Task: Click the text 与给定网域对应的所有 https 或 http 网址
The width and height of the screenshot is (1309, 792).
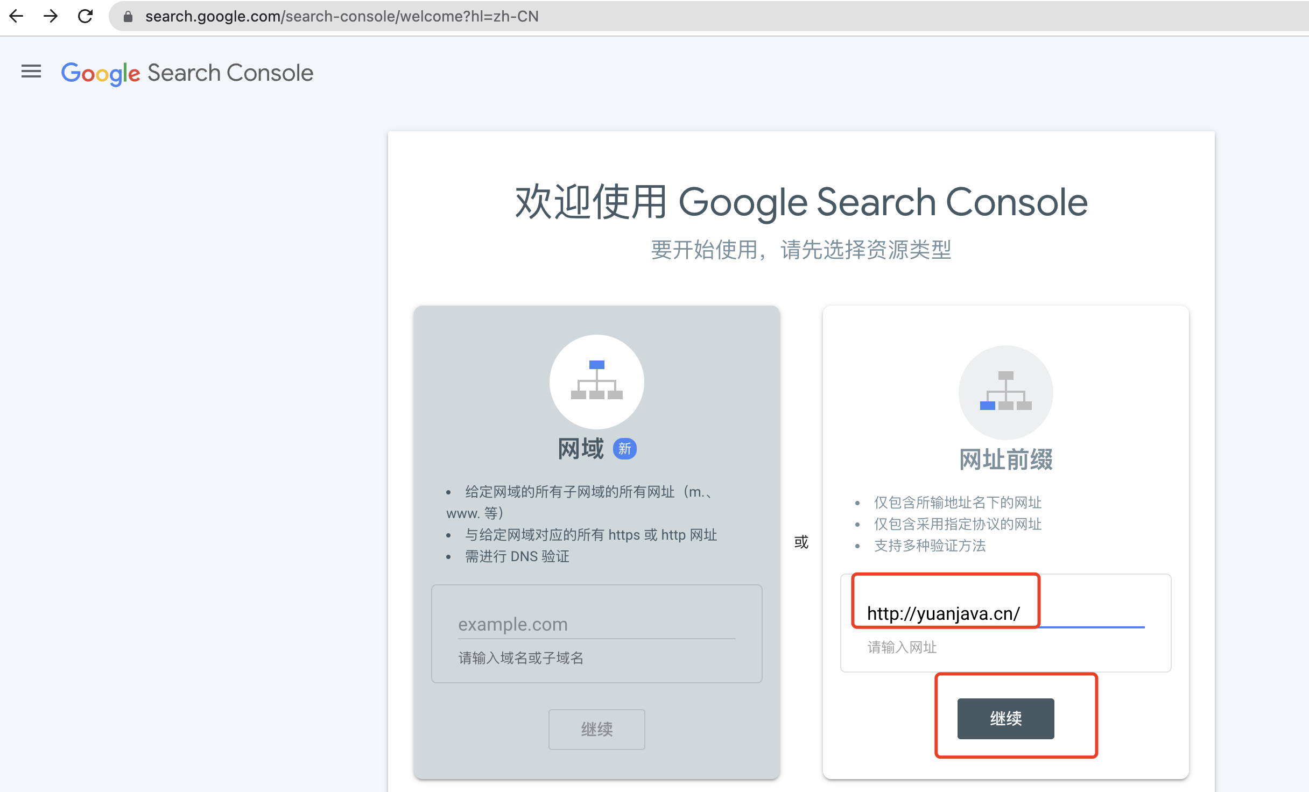Action: [591, 535]
